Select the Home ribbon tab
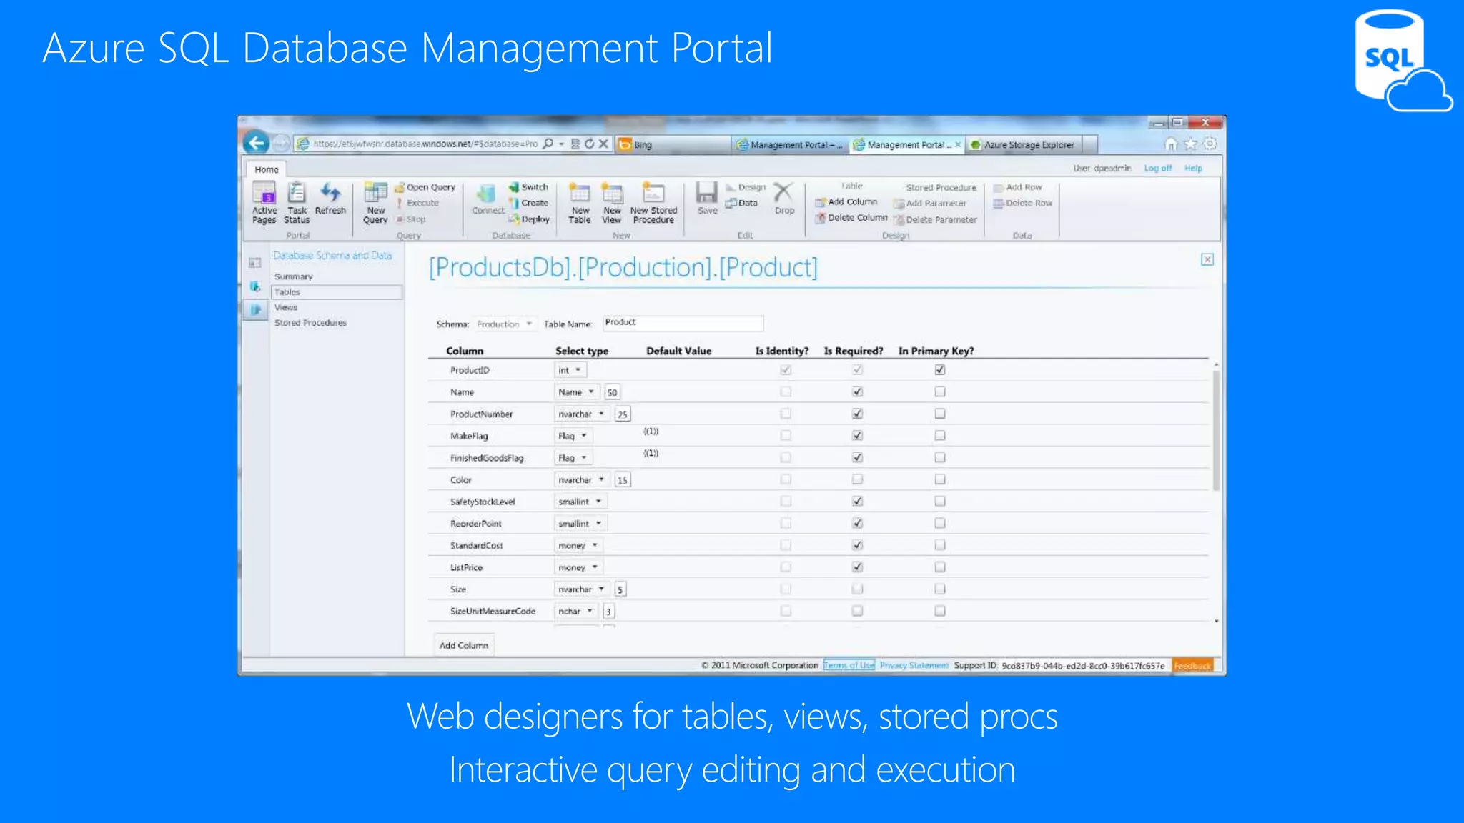This screenshot has height=823, width=1464. [267, 169]
